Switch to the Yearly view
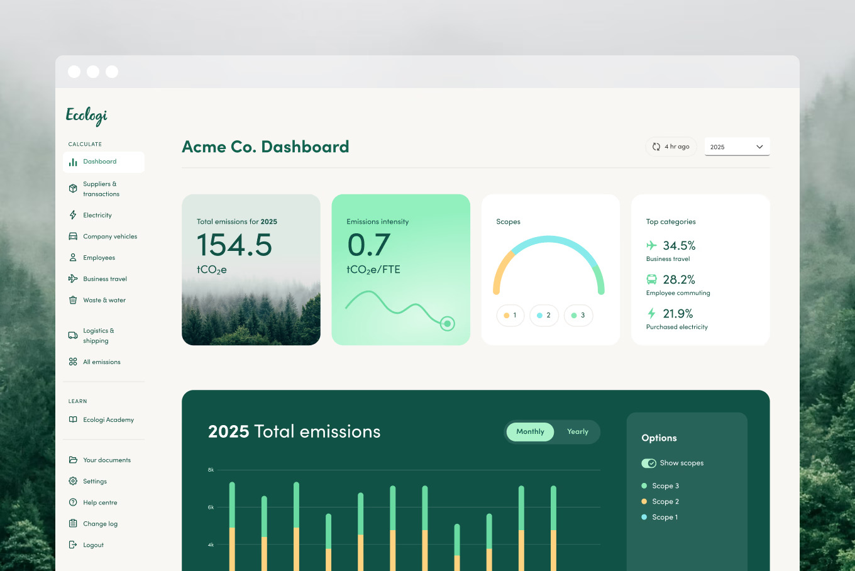This screenshot has width=855, height=571. pyautogui.click(x=578, y=432)
